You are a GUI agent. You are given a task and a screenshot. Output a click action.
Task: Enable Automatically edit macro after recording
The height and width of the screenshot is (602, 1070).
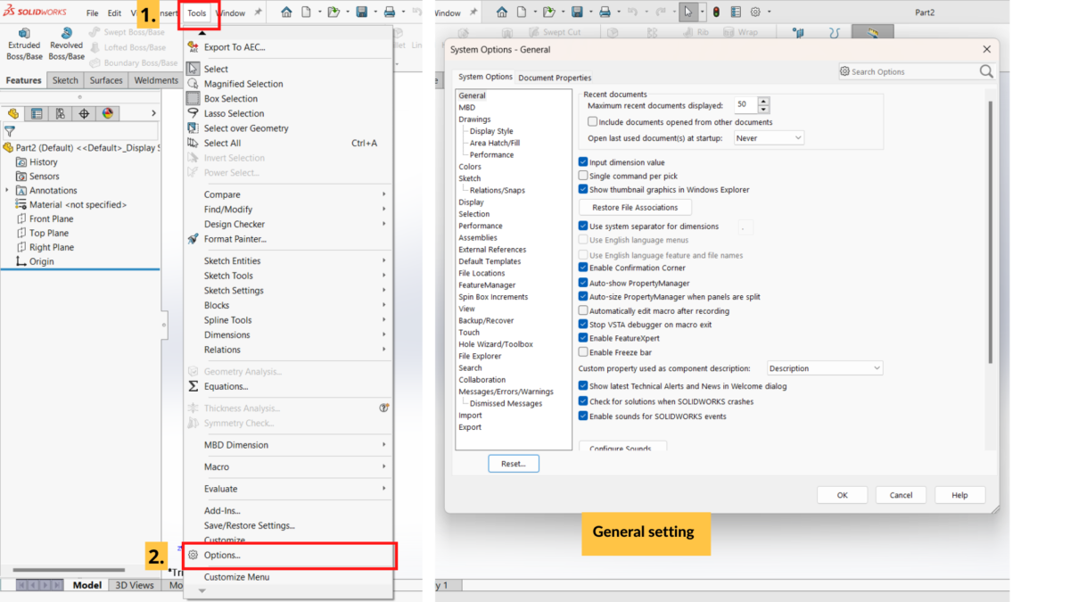[583, 310]
